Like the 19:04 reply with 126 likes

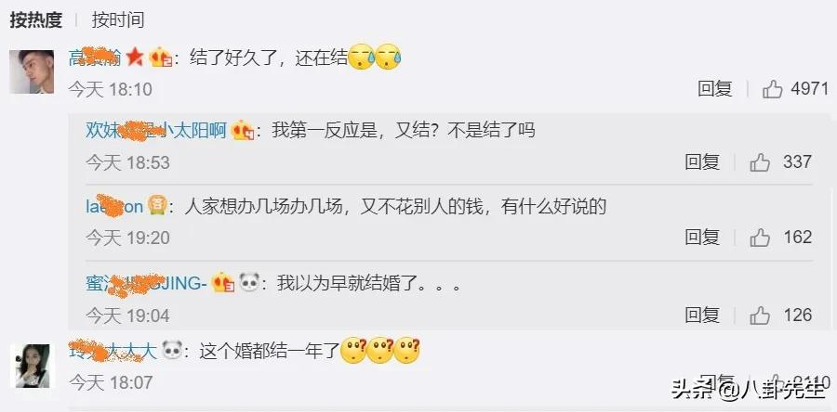click(x=760, y=315)
